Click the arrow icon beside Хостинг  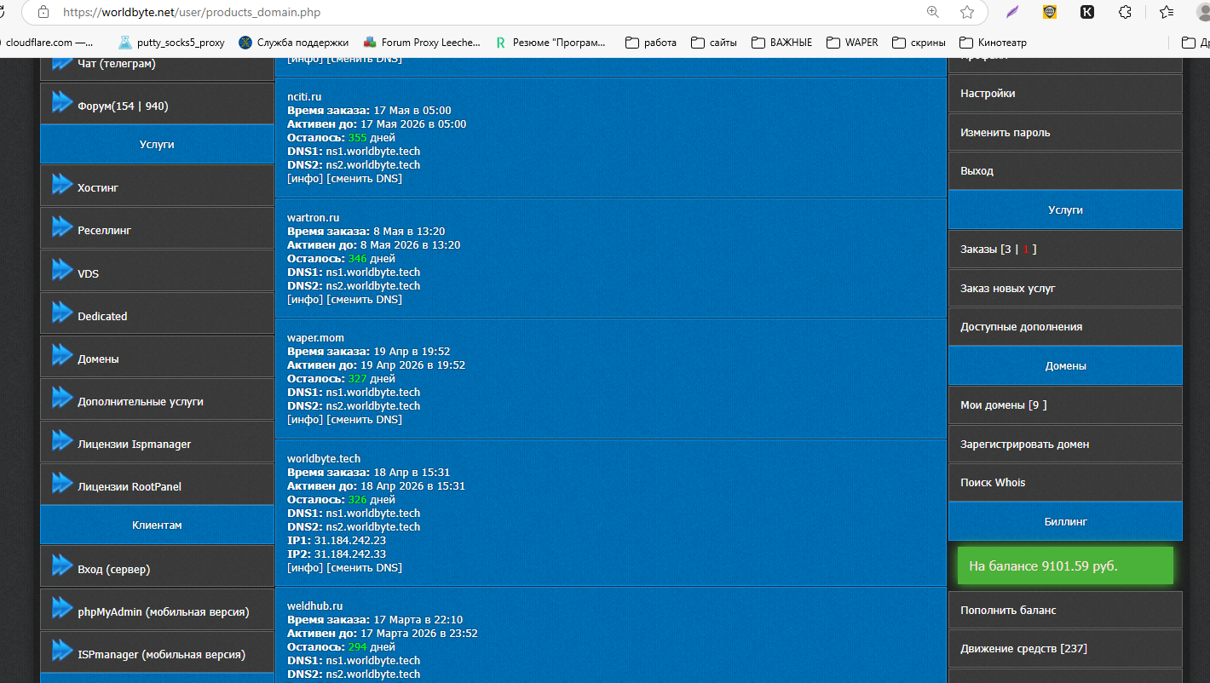(x=62, y=184)
